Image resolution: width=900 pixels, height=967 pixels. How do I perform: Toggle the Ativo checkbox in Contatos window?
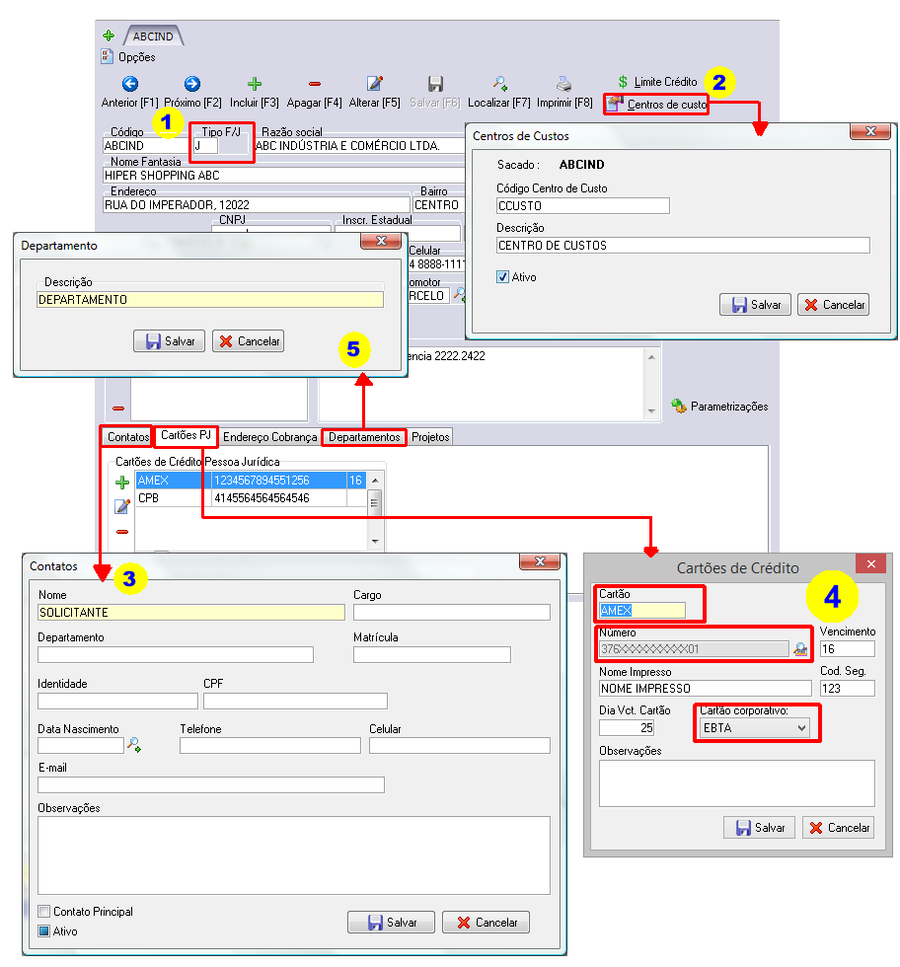pyautogui.click(x=44, y=931)
